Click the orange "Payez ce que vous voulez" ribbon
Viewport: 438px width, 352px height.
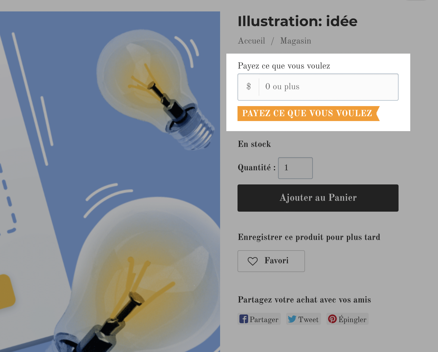(307, 113)
